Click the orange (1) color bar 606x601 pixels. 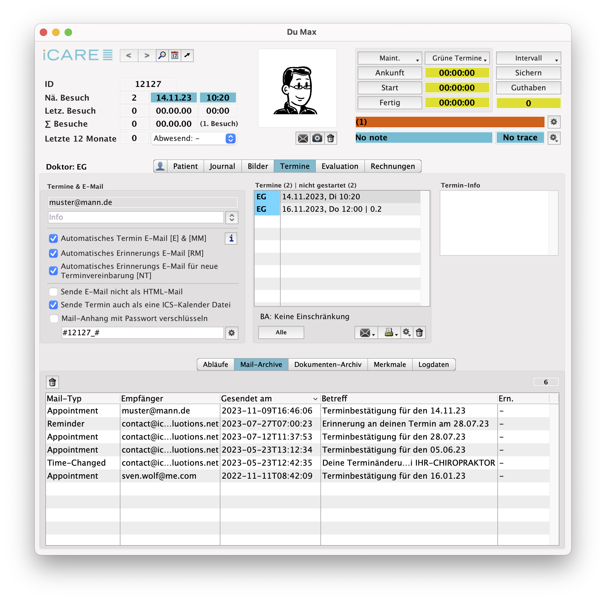point(450,122)
